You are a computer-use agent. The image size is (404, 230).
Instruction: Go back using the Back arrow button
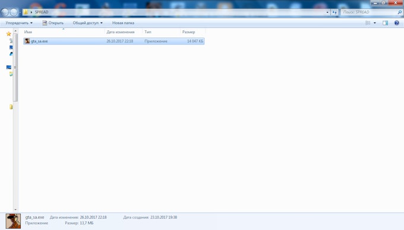[5, 12]
